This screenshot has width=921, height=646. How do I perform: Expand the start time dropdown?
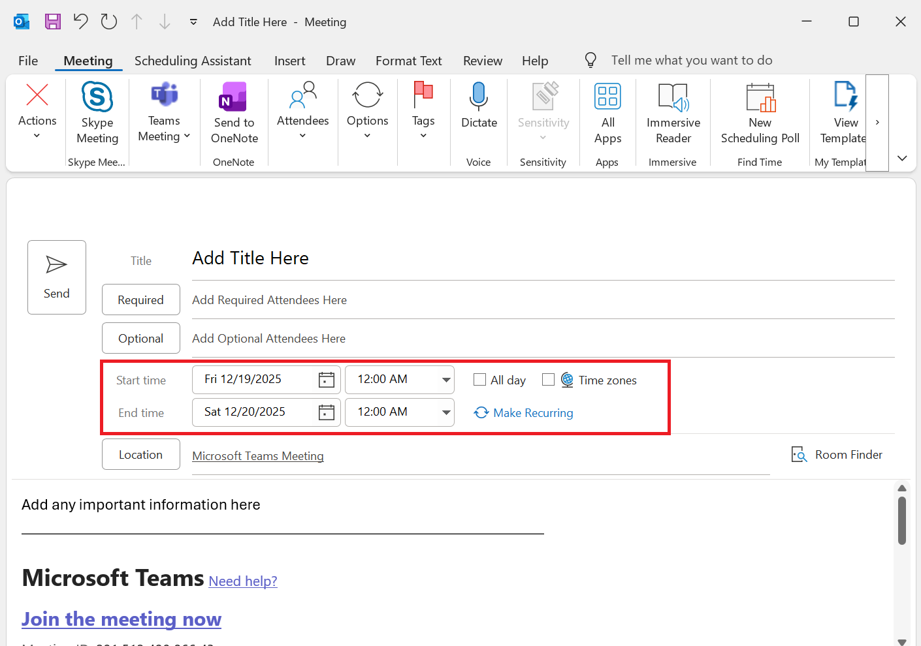(x=446, y=380)
